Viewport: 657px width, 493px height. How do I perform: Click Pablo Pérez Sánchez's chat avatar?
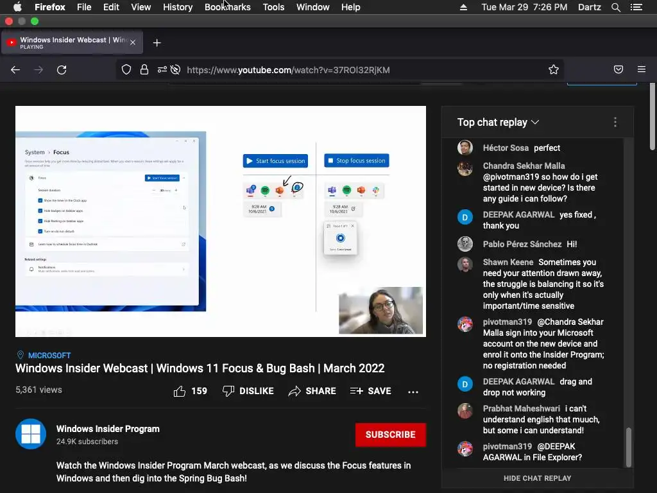pyautogui.click(x=465, y=244)
